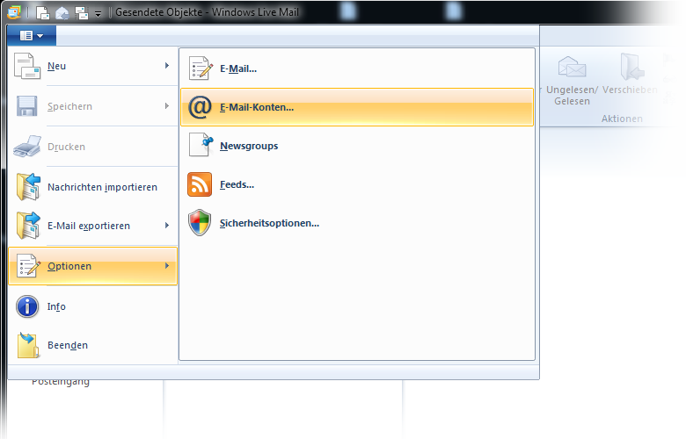Expand the Speichern submenu arrow
The width and height of the screenshot is (686, 439).
click(166, 106)
